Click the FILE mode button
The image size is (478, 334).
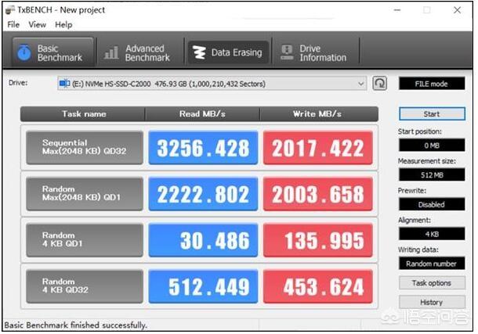tap(432, 84)
